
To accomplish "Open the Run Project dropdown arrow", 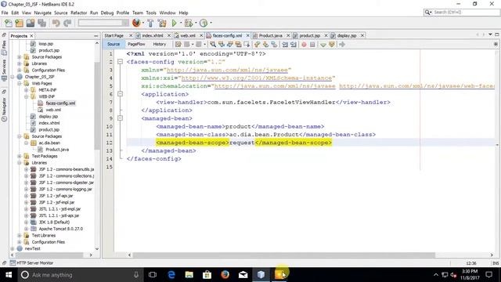I will [181, 23].
